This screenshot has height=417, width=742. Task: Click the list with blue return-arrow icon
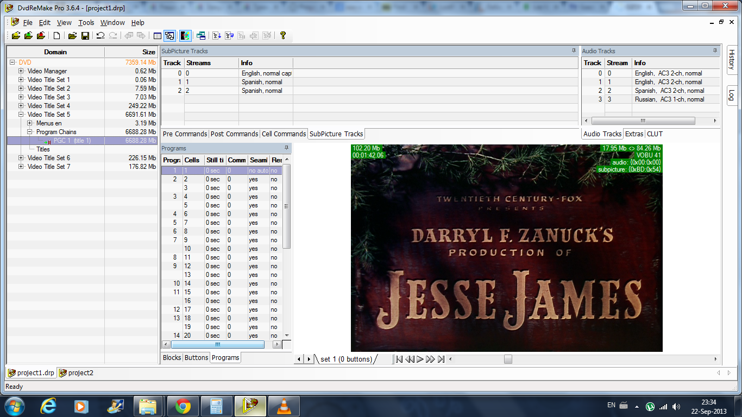click(229, 36)
